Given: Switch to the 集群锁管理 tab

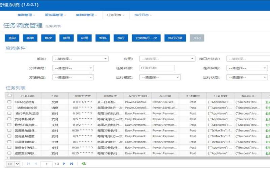Looking at the screenshot, I should coord(85,15).
